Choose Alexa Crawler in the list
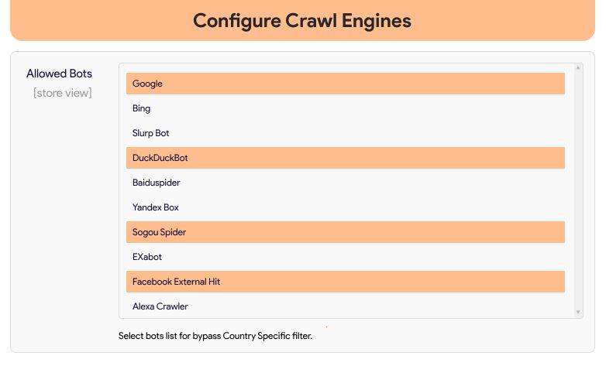 click(345, 306)
